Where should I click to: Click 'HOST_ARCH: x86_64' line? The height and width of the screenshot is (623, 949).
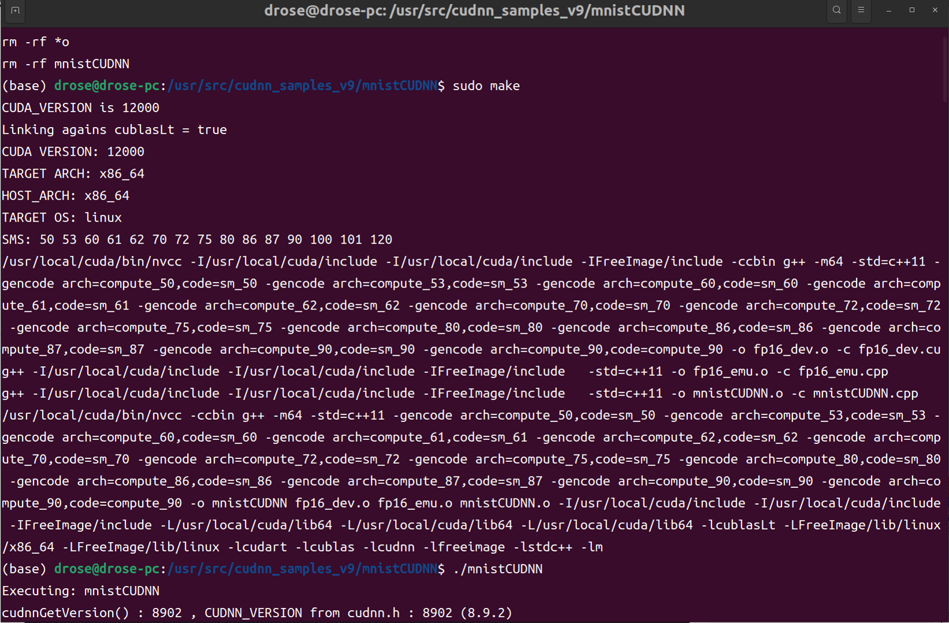66,196
